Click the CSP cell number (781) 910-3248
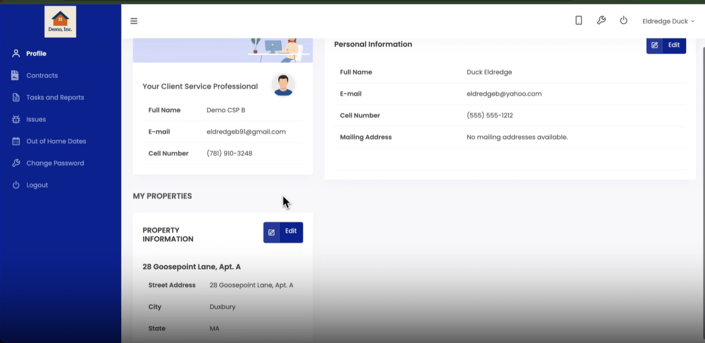Screen dimensions: 705x343 pyautogui.click(x=229, y=154)
